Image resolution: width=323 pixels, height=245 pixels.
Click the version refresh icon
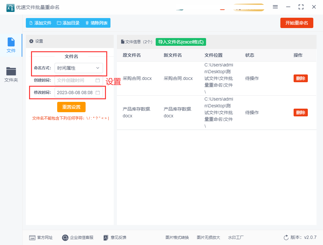(x=286, y=238)
